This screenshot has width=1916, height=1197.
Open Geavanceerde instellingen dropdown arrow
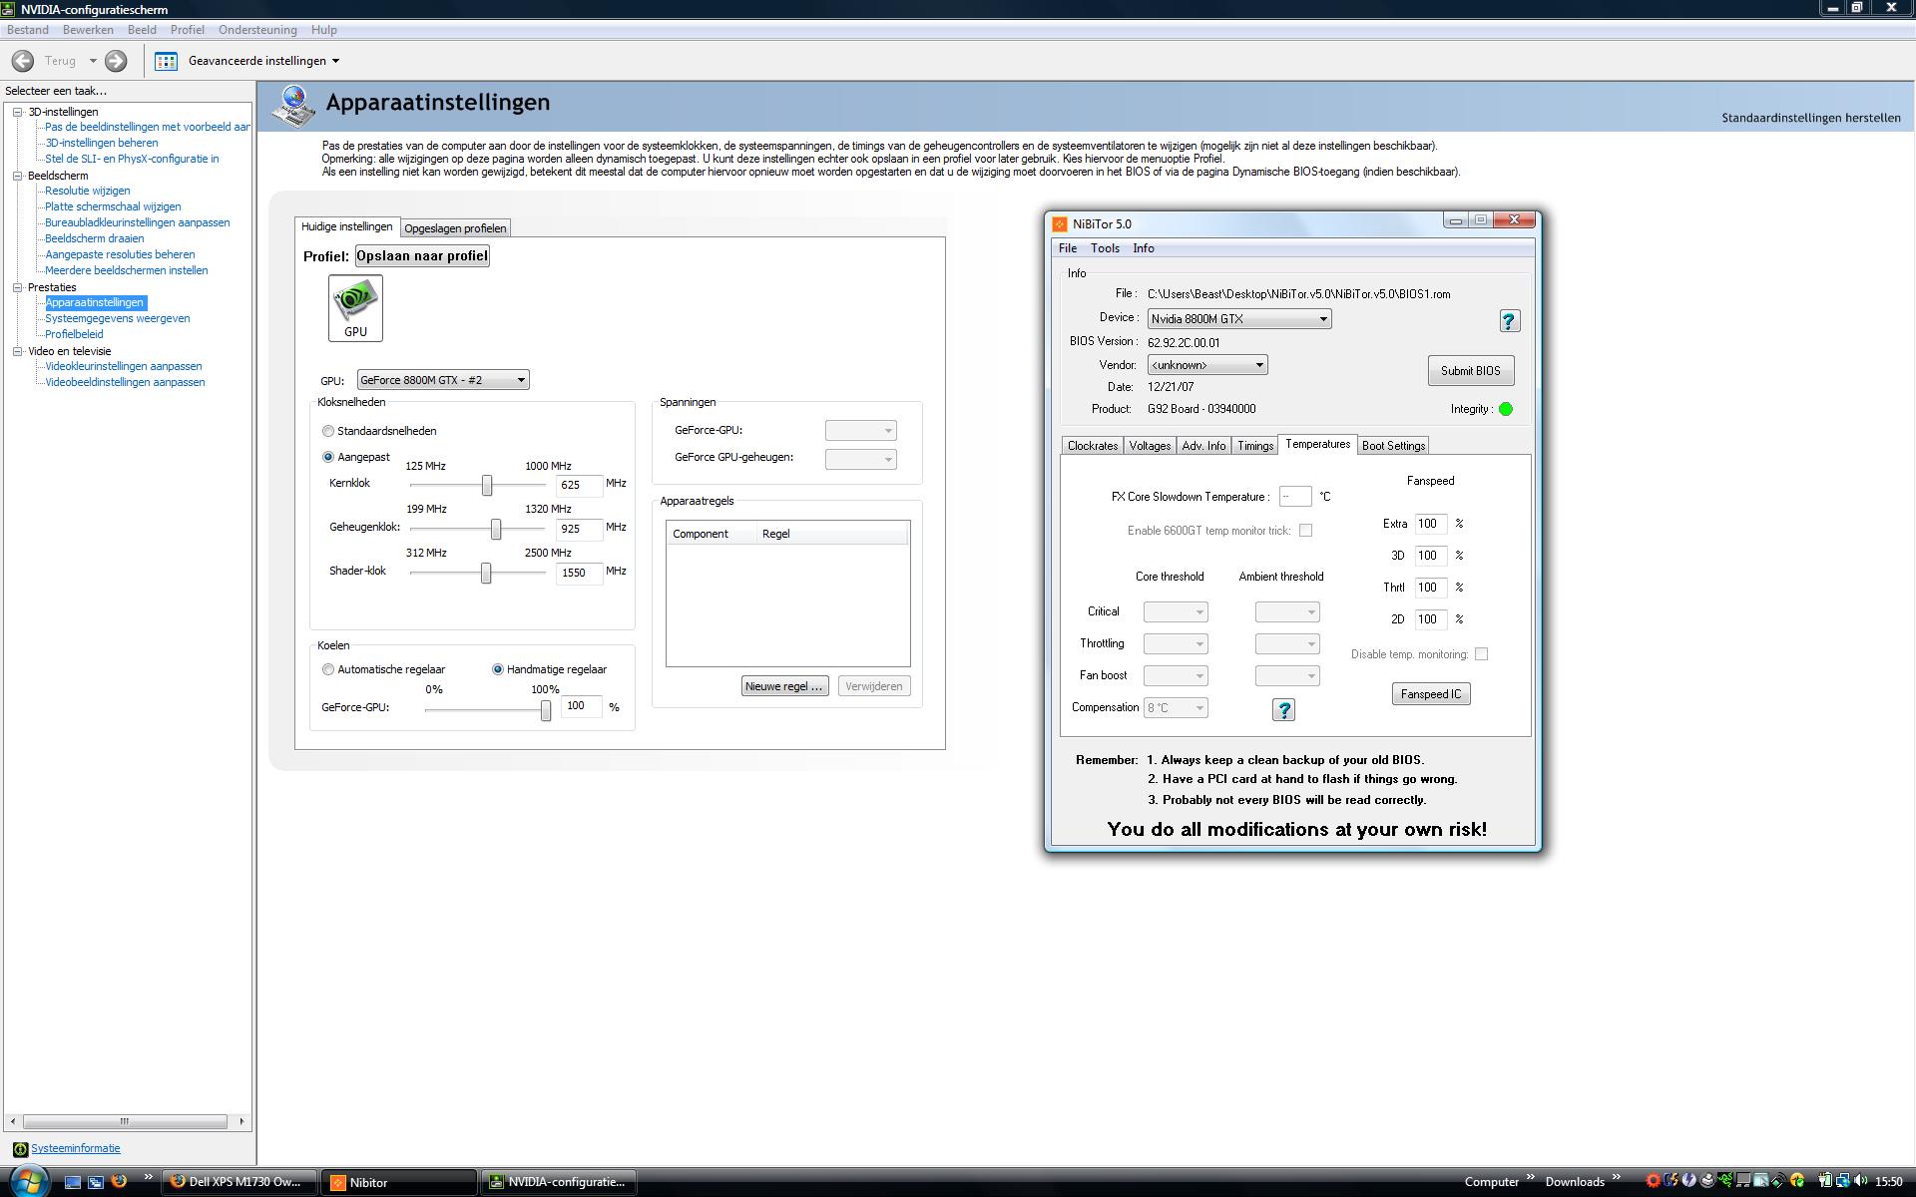335,61
